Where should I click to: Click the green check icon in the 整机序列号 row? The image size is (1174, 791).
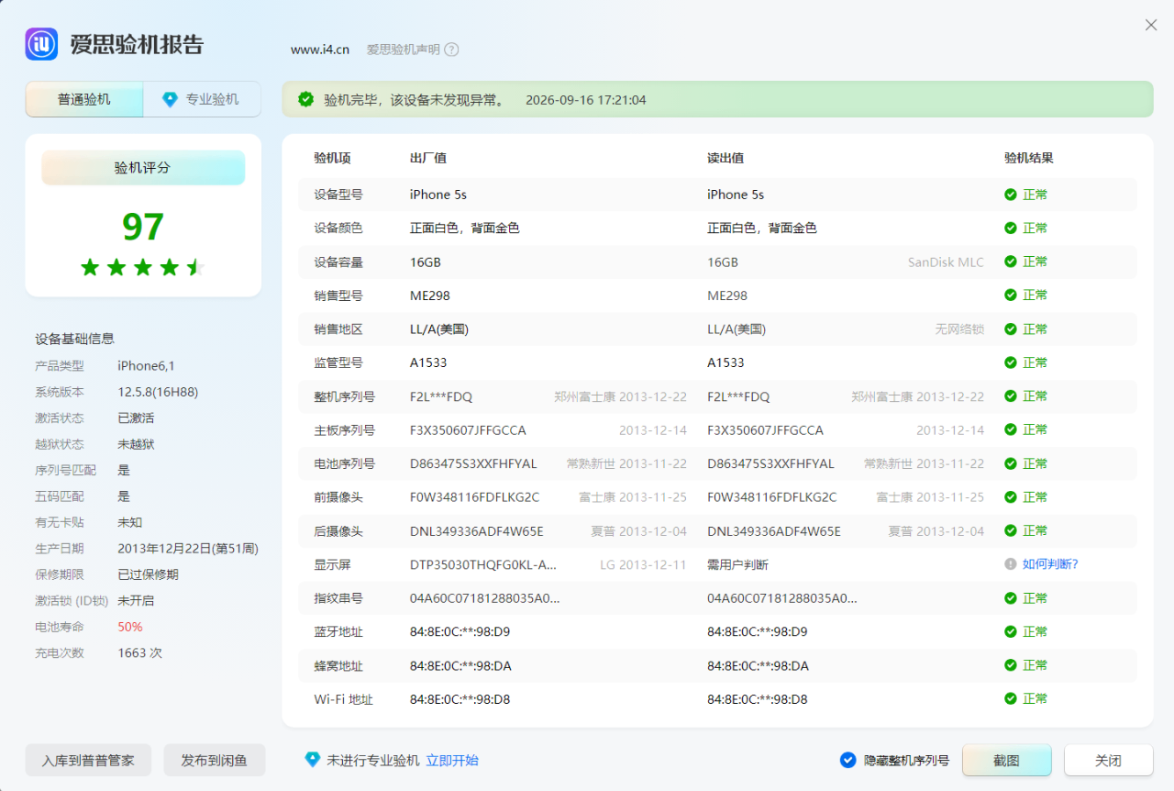(1011, 396)
